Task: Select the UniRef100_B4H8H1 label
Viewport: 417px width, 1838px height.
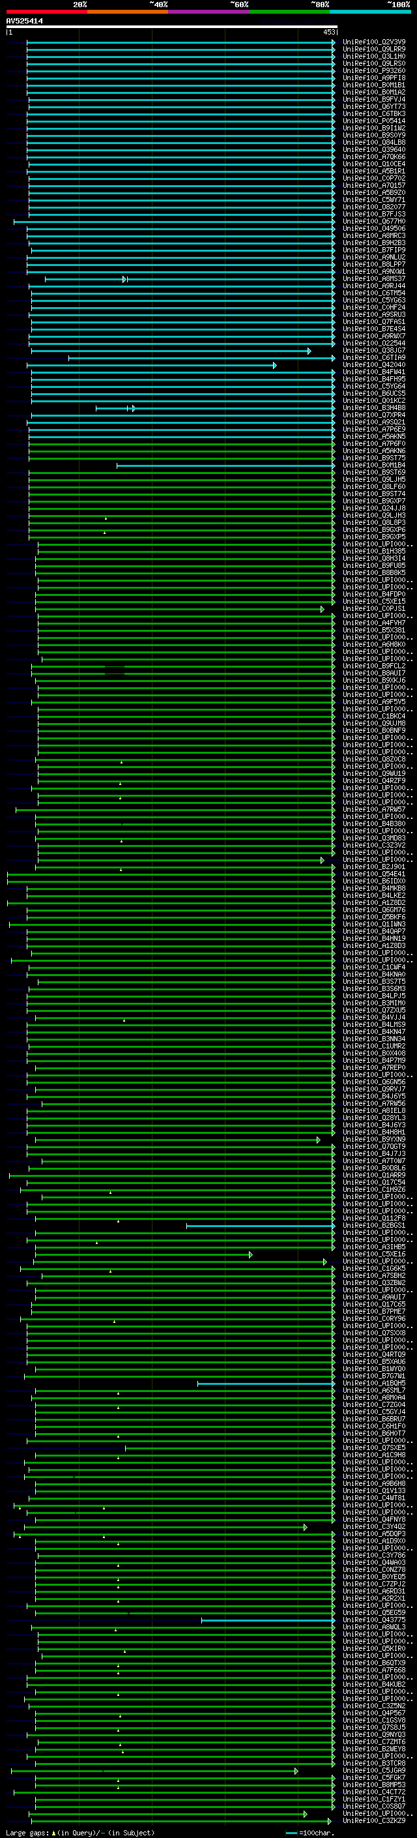Action: (373, 1133)
